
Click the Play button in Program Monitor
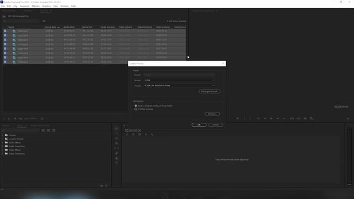click(x=272, y=118)
